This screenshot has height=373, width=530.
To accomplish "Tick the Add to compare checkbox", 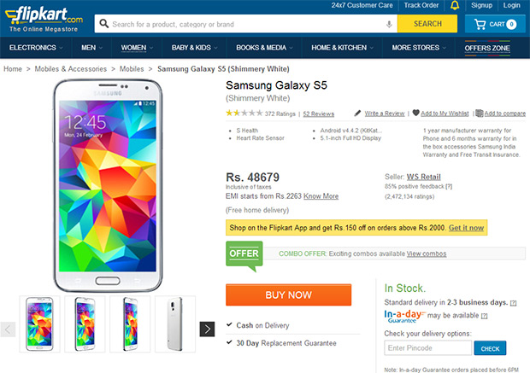I will [479, 113].
